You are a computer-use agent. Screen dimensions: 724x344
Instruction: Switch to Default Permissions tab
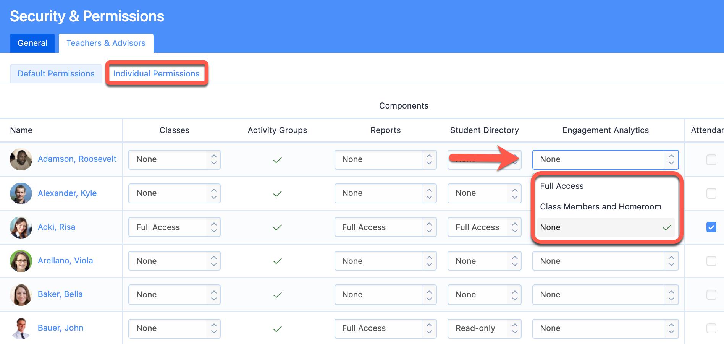tap(56, 74)
